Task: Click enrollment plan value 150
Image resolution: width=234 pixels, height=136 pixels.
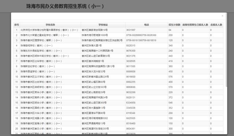Action: [x=171, y=124]
